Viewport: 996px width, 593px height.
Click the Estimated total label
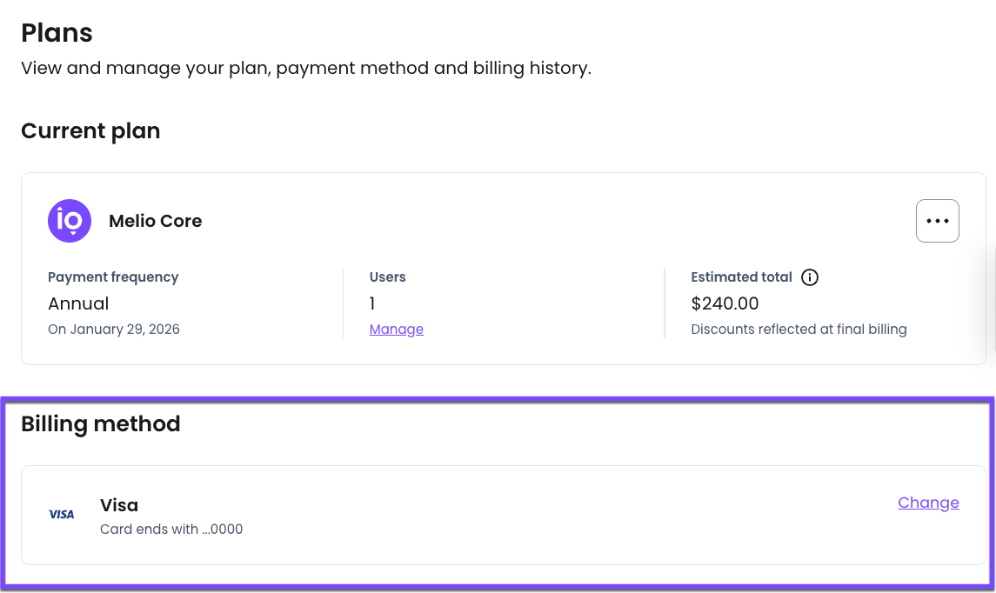click(741, 277)
